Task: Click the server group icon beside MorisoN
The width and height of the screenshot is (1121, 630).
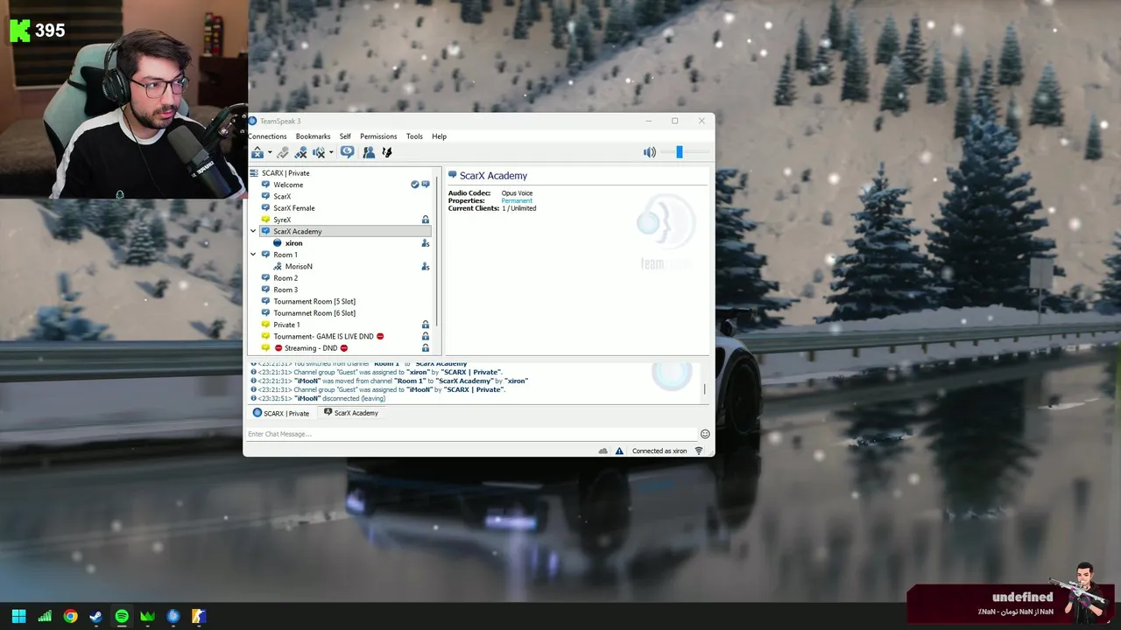Action: tap(426, 266)
